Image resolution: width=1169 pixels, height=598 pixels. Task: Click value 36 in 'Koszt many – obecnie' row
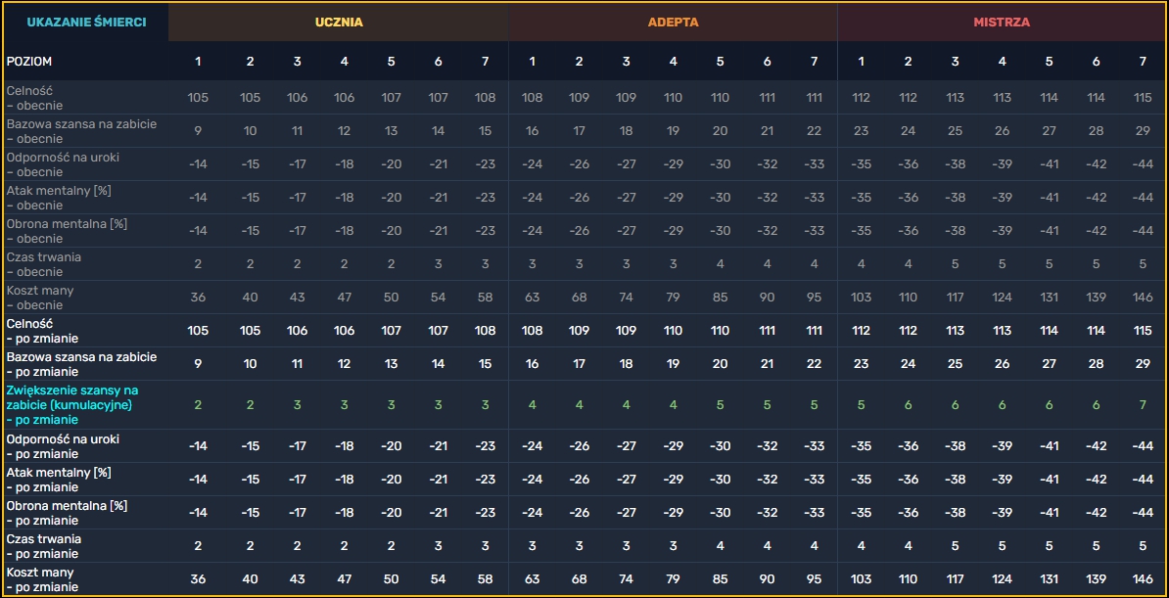(199, 297)
